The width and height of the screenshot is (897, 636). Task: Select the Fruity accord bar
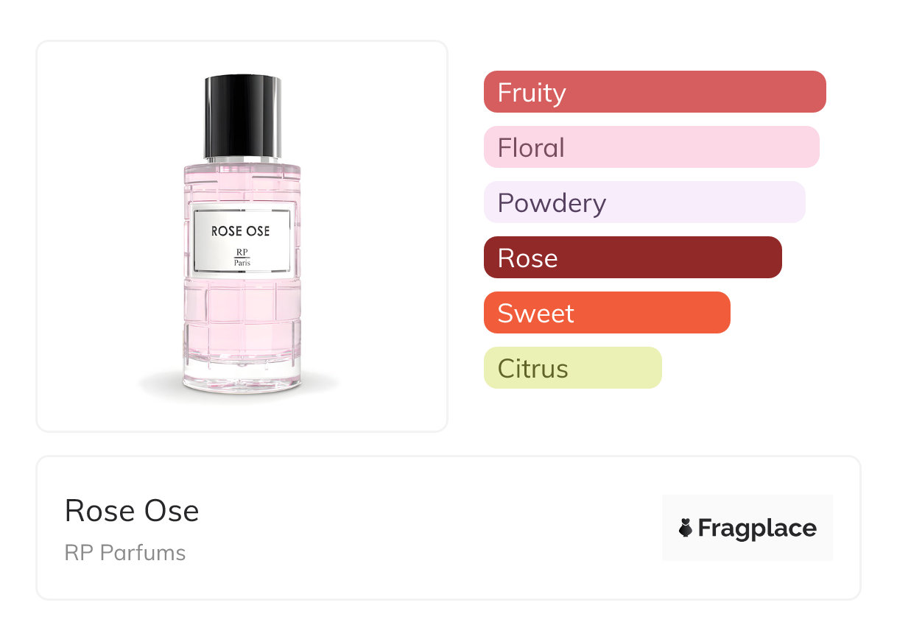click(654, 92)
